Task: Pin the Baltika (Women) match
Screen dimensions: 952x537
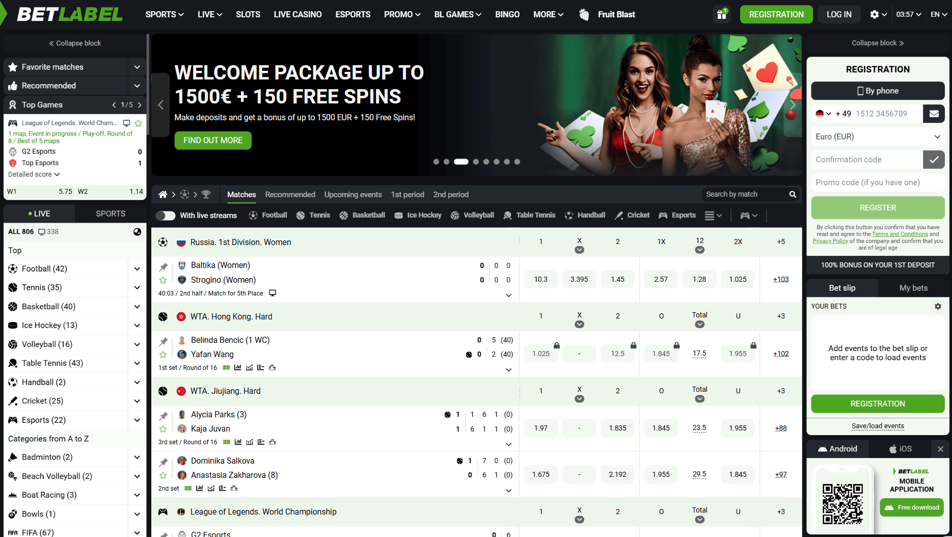Action: [163, 266]
